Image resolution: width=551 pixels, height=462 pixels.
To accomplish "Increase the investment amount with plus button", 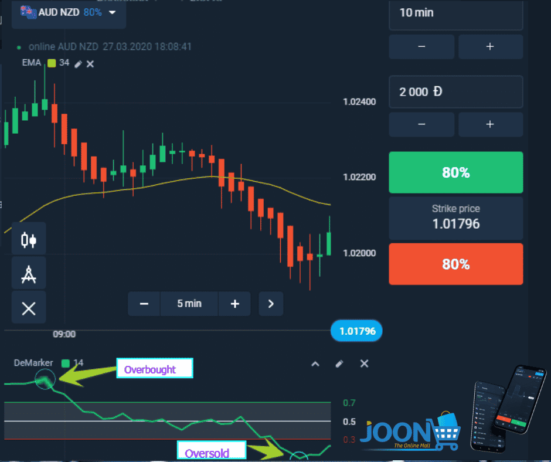I will pos(490,124).
